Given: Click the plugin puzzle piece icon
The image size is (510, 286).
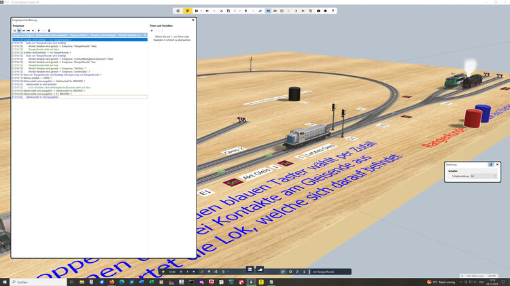Looking at the screenshot, I should [x=326, y=11].
